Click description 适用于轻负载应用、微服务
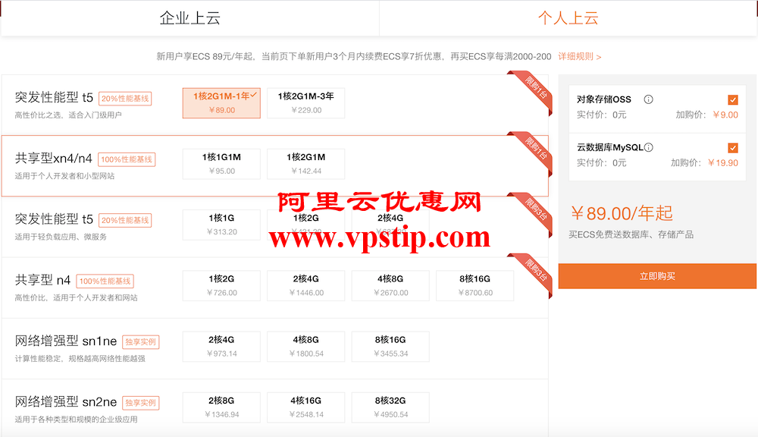 (x=61, y=237)
